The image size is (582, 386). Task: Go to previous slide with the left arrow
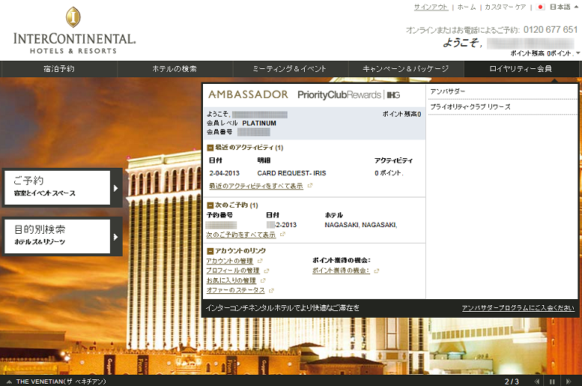537,382
